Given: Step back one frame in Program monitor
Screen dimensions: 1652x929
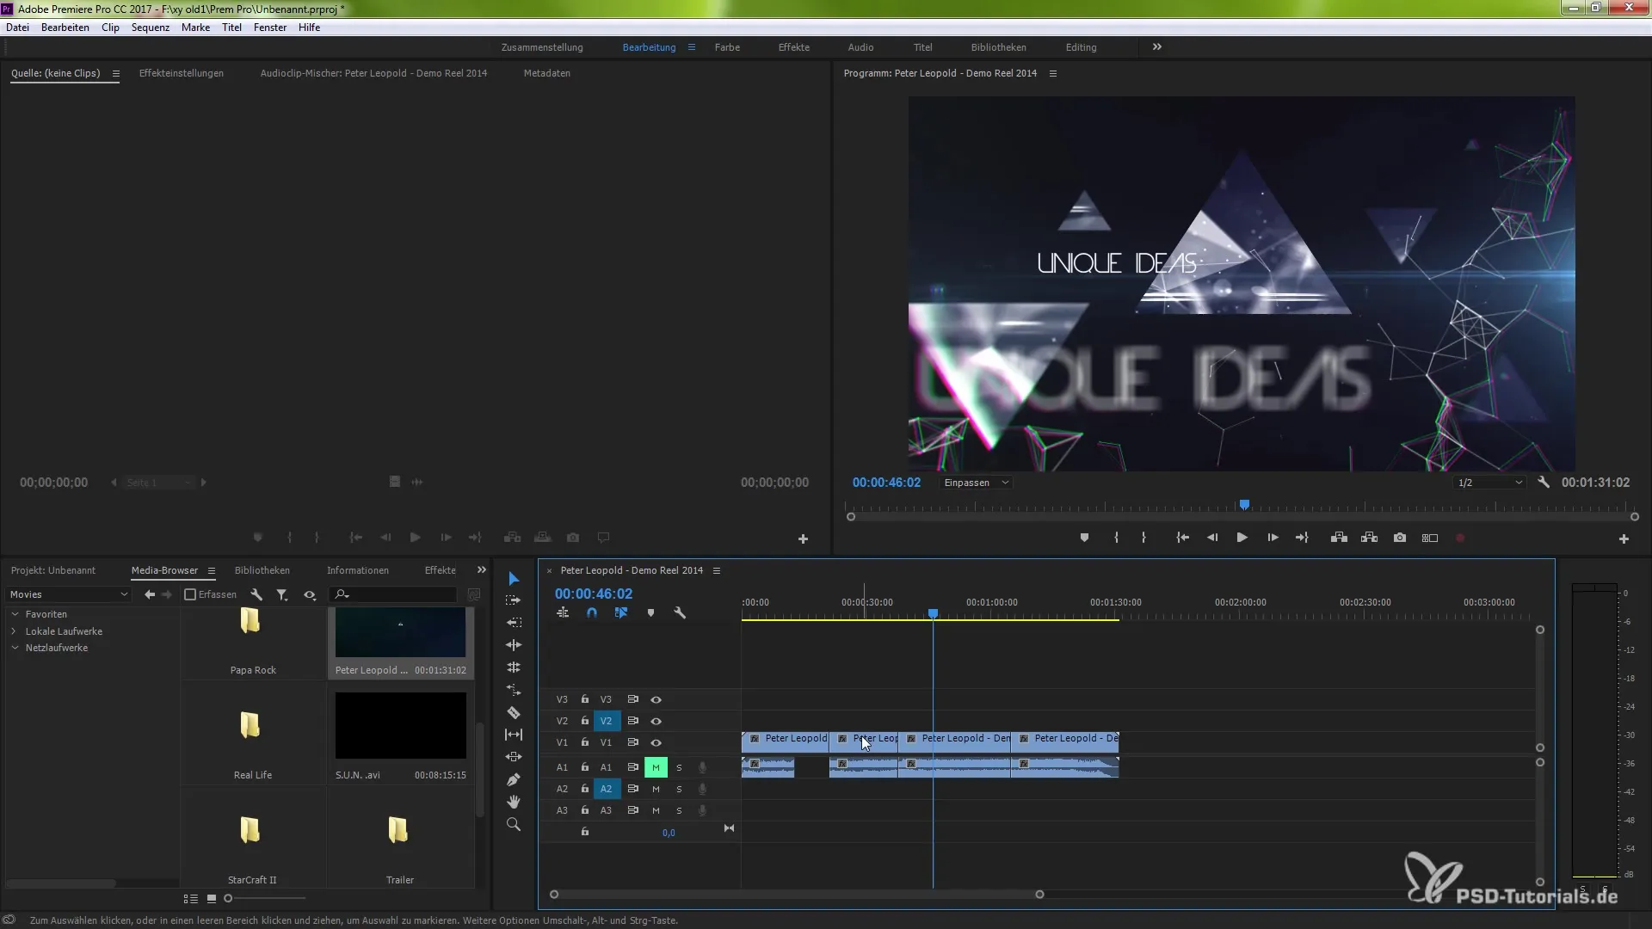Looking at the screenshot, I should coord(1212,538).
